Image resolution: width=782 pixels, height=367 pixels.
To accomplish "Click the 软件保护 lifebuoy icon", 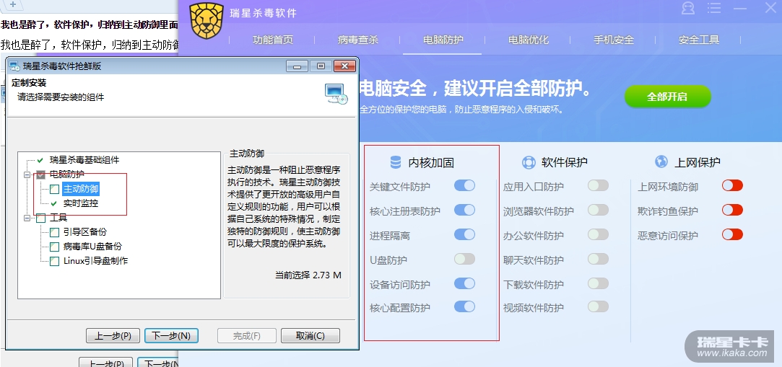I will click(529, 162).
